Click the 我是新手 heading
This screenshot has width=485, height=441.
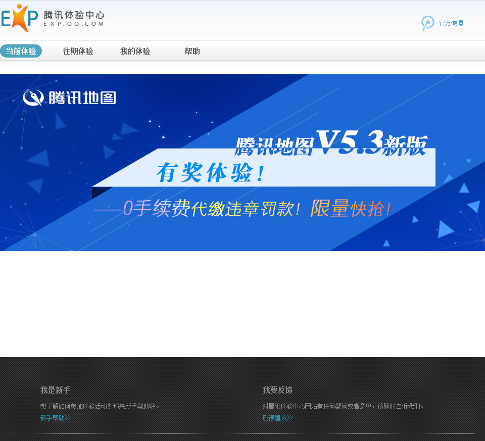pos(56,390)
